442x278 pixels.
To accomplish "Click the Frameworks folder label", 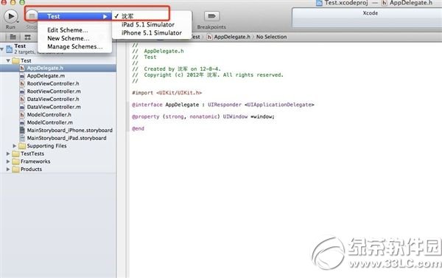I will pos(35,161).
